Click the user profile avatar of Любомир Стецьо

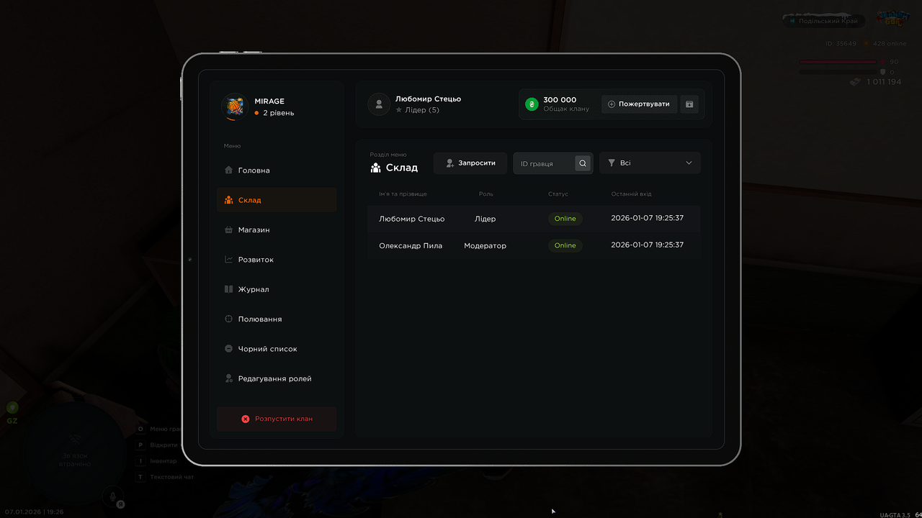pyautogui.click(x=379, y=104)
